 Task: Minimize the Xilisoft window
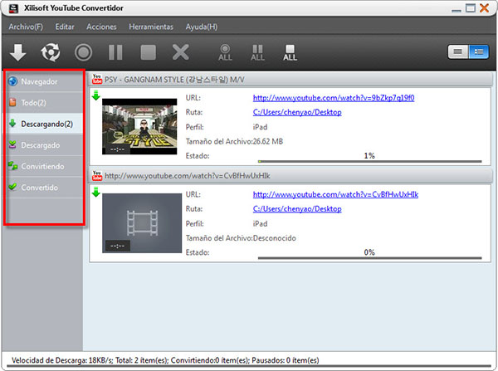click(x=456, y=11)
